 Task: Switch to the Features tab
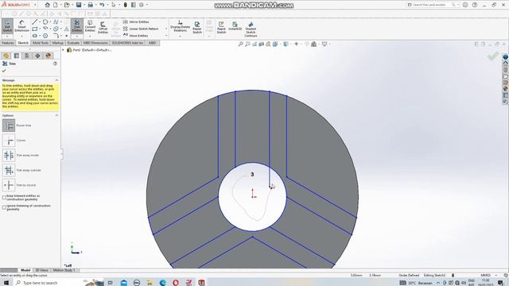coord(8,43)
